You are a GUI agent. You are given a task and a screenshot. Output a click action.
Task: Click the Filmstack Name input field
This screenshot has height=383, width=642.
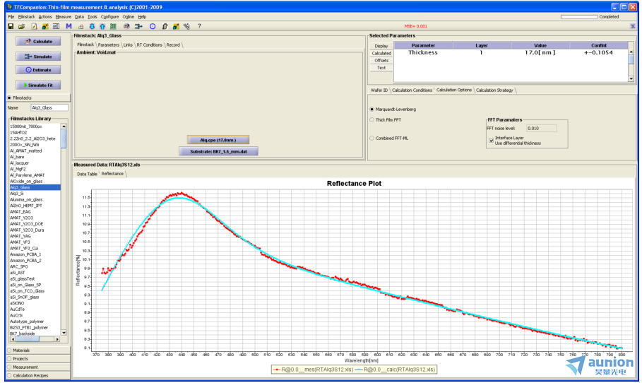point(49,107)
